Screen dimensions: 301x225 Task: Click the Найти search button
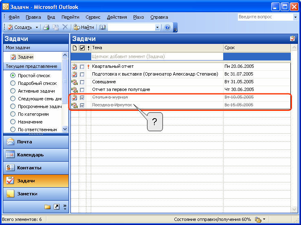[x=84, y=27]
